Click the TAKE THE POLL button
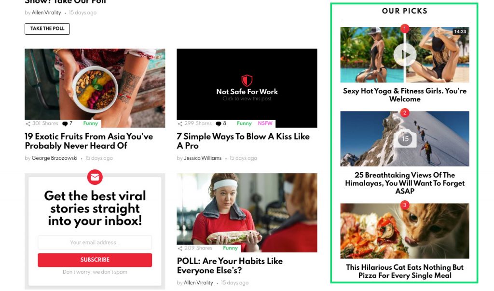Image resolution: width=494 pixels, height=291 pixels. tap(47, 28)
